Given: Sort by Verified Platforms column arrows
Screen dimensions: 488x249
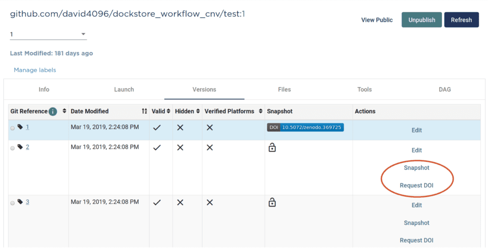Looking at the screenshot, I should pyautogui.click(x=261, y=111).
